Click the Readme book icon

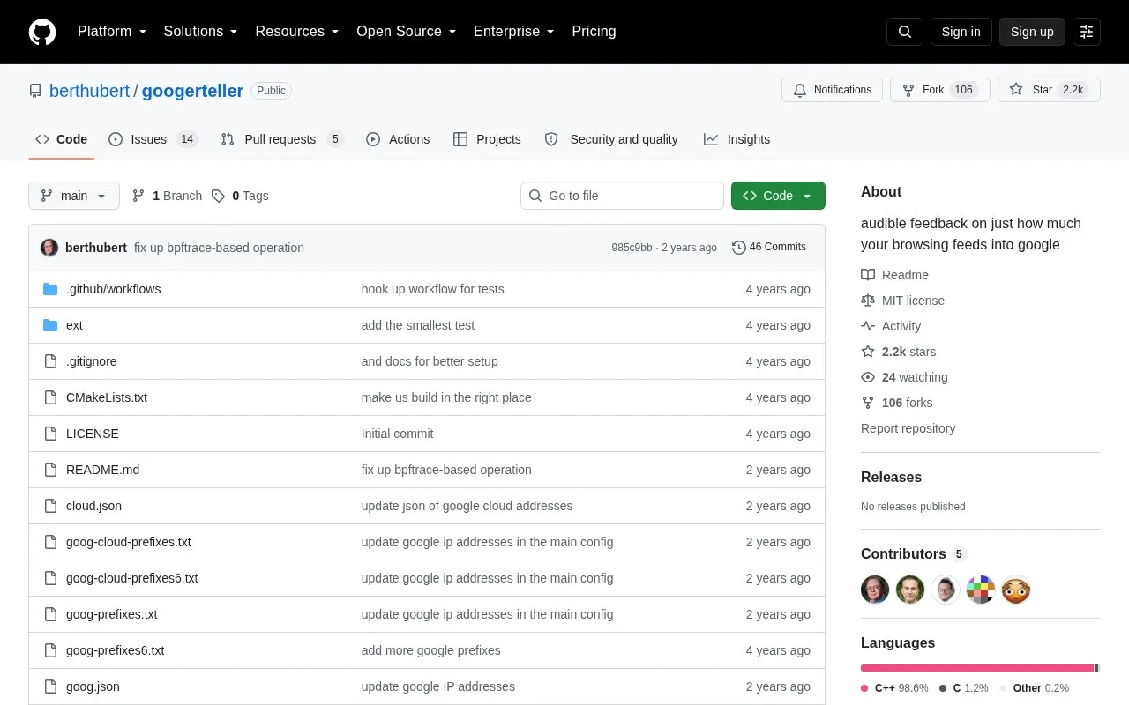point(868,275)
